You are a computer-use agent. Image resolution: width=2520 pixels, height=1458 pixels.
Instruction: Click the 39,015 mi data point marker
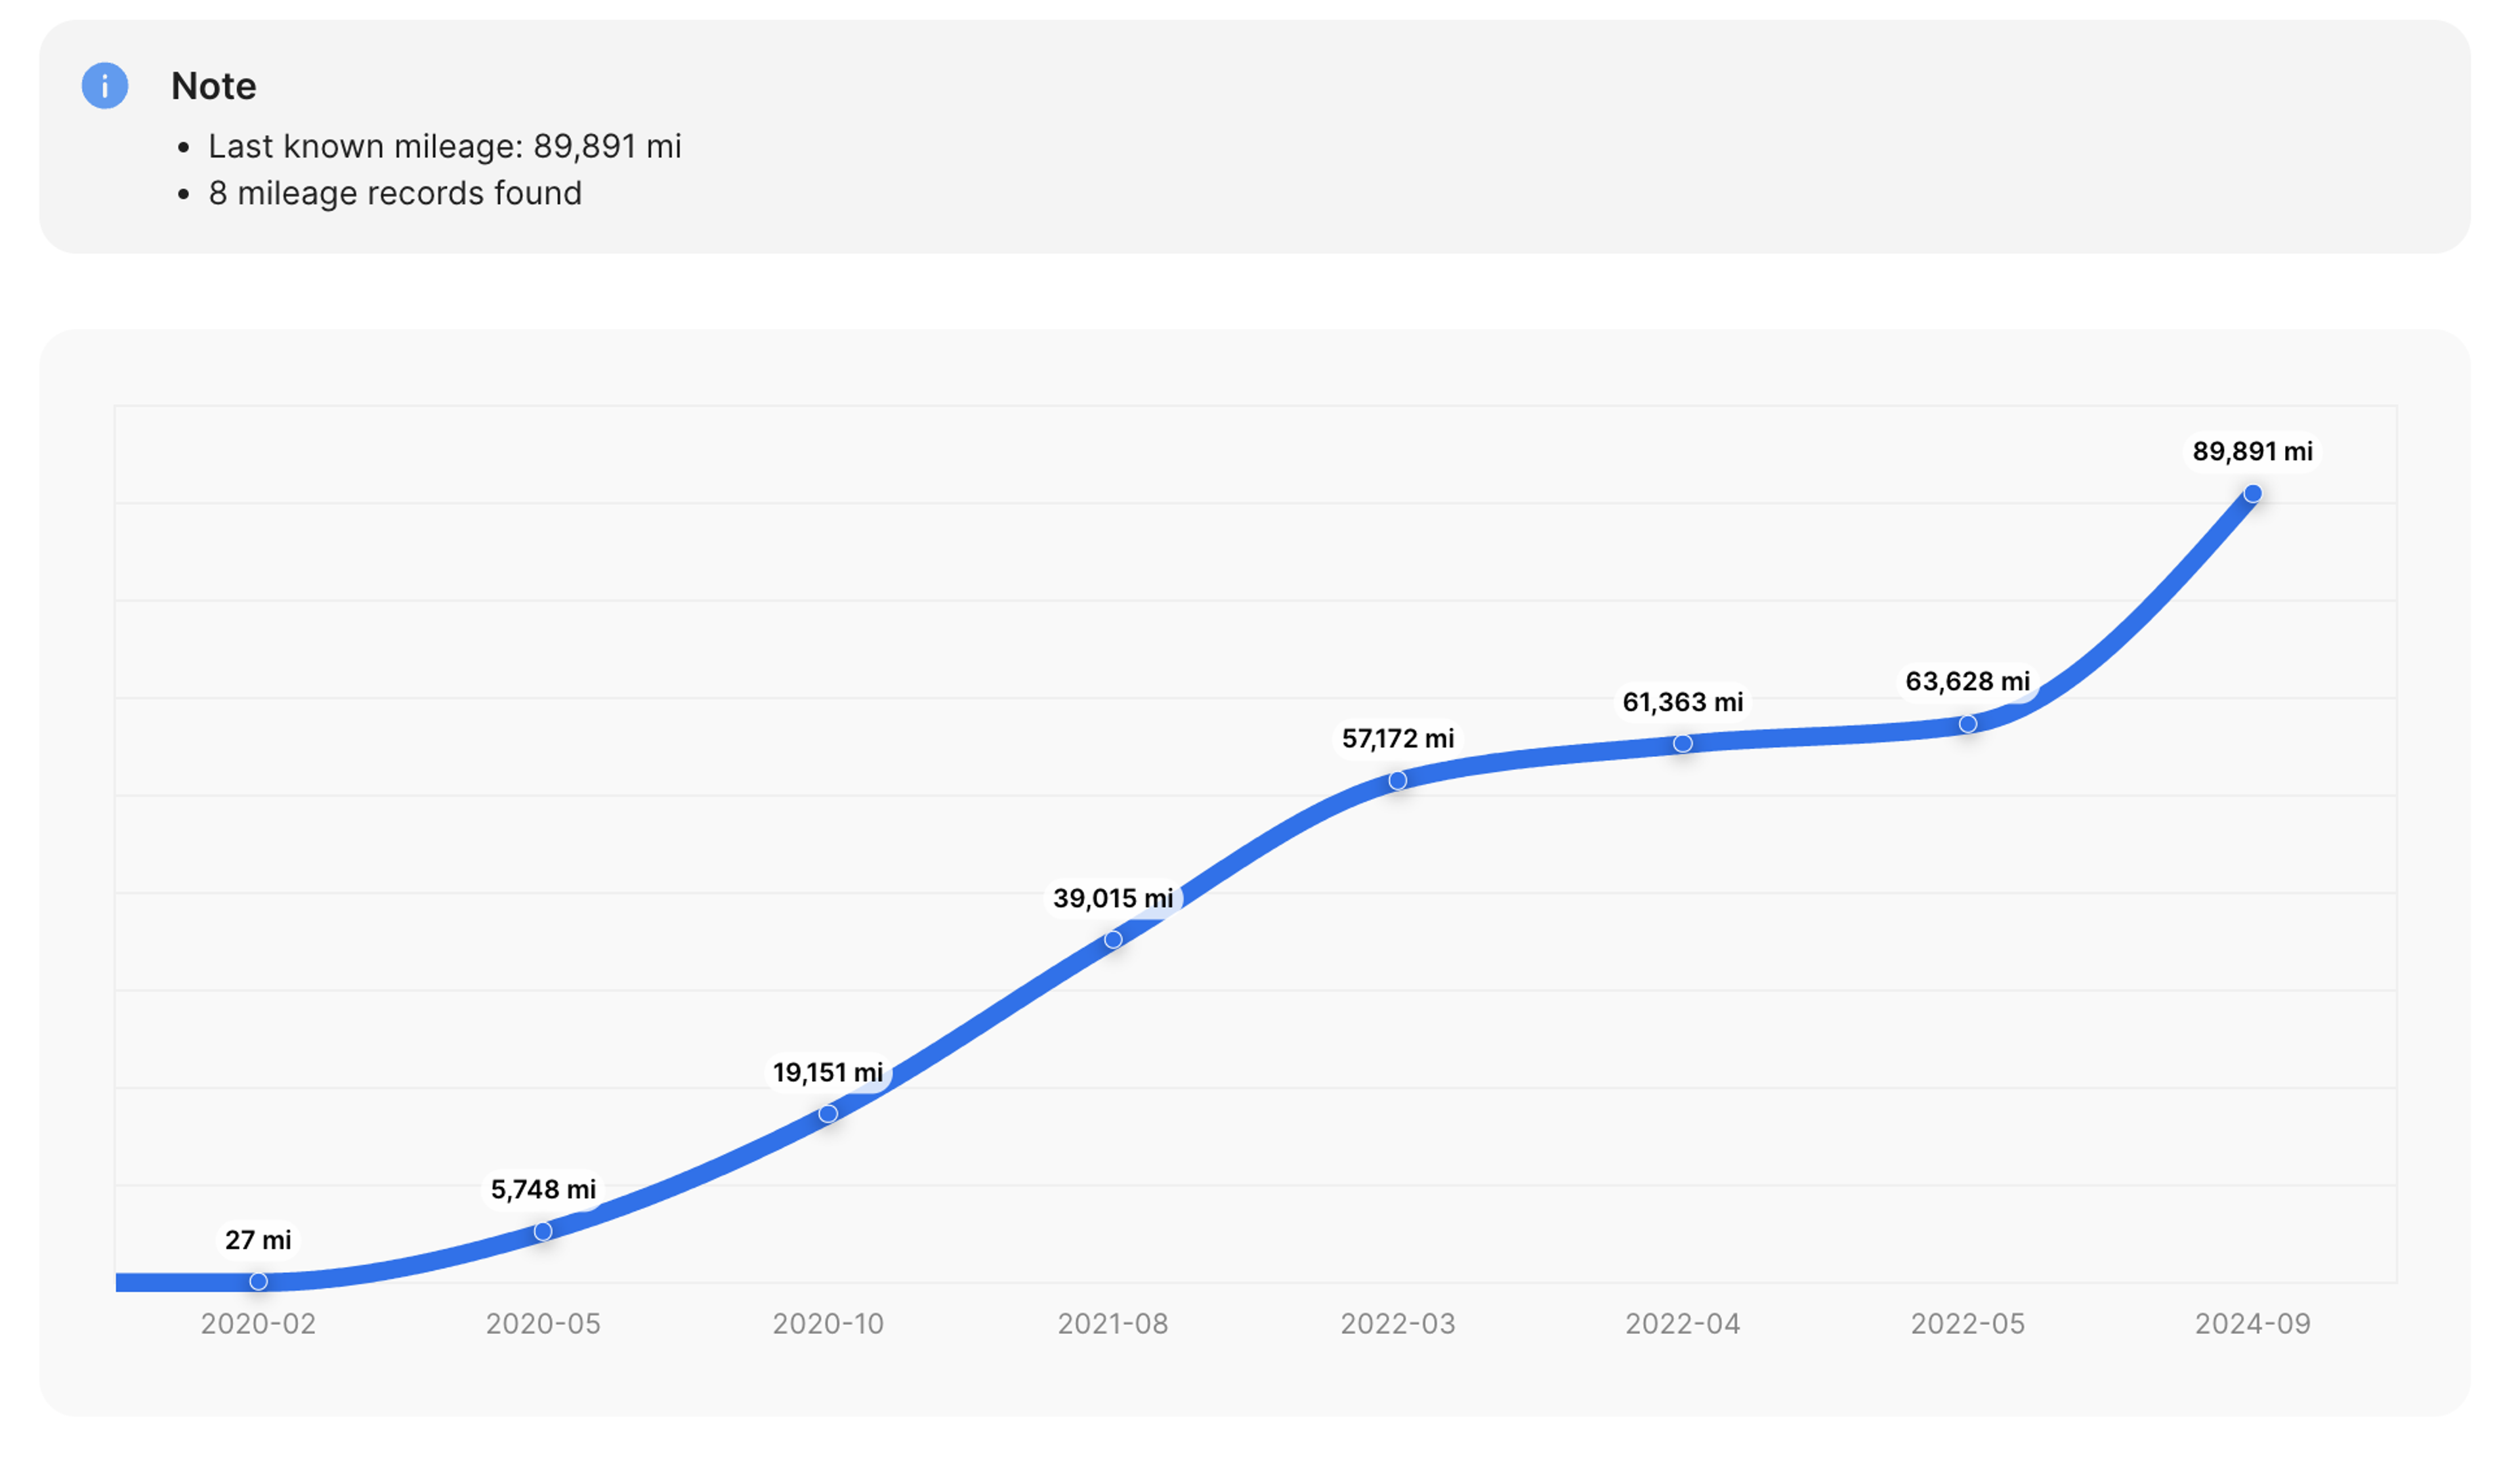click(1113, 939)
